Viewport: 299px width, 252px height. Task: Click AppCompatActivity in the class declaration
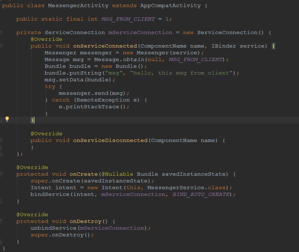171,6
